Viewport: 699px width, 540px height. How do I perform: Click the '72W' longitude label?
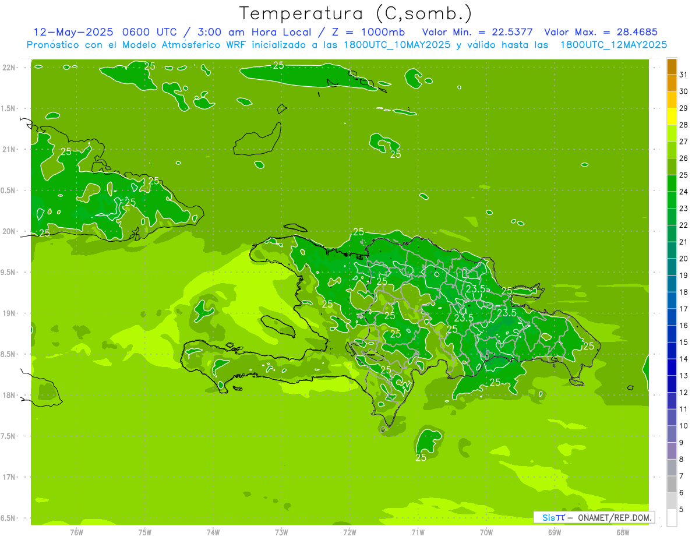coord(349,532)
